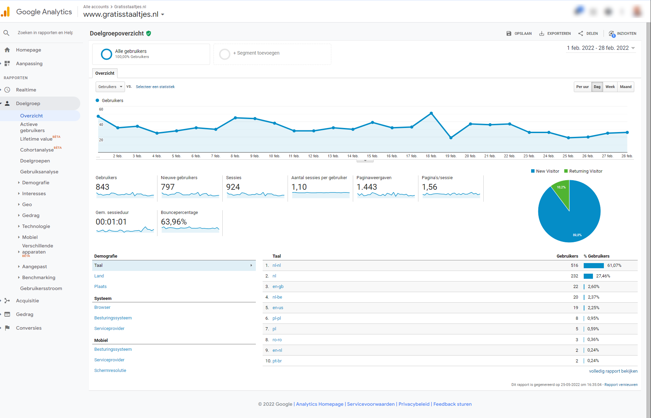651x418 pixels.
Task: Open the account profile avatar
Action: pyautogui.click(x=637, y=12)
